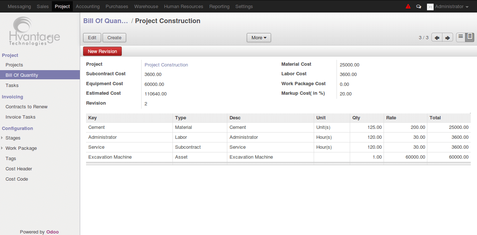Click the Material type cell

point(200,127)
